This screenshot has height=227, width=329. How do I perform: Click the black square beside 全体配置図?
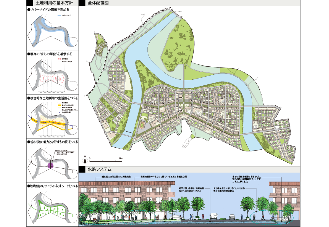click(x=82, y=4)
